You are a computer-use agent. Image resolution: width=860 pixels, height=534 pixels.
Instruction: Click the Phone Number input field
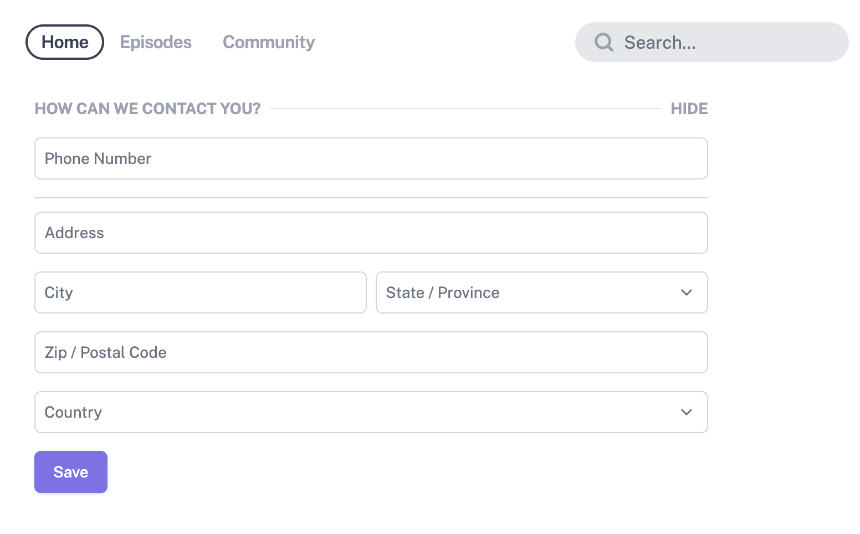371,158
